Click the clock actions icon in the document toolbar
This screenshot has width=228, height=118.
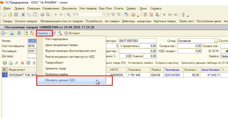click(3, 33)
